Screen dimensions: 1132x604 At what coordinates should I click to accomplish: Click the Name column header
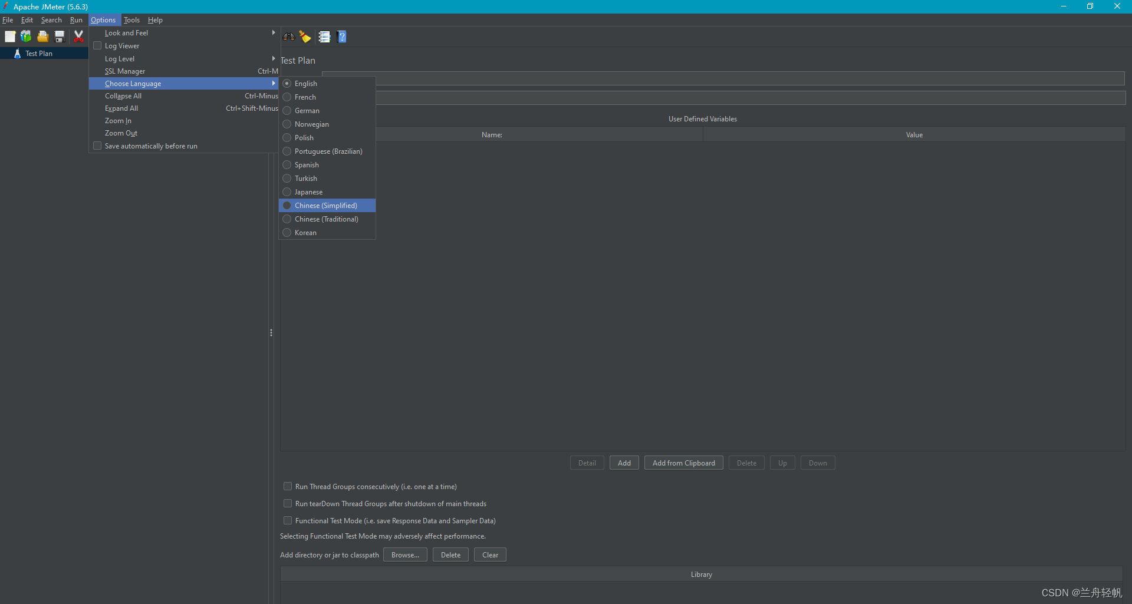[x=492, y=135]
